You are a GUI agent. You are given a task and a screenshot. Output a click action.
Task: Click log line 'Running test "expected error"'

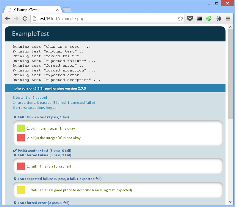pos(51,75)
